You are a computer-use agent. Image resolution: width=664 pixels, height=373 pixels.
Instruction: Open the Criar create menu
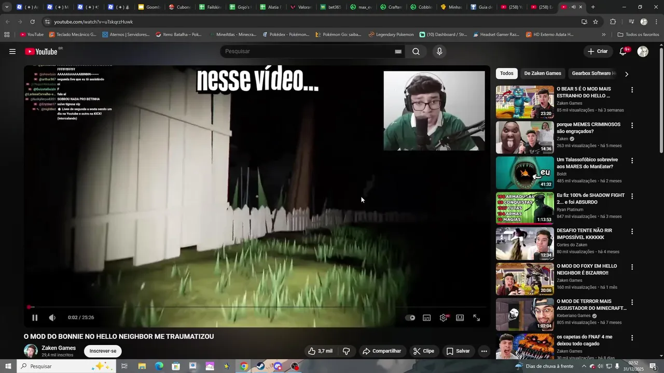[x=598, y=51]
